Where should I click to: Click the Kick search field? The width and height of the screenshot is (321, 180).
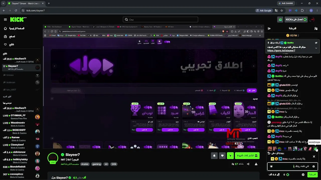[x=160, y=19]
